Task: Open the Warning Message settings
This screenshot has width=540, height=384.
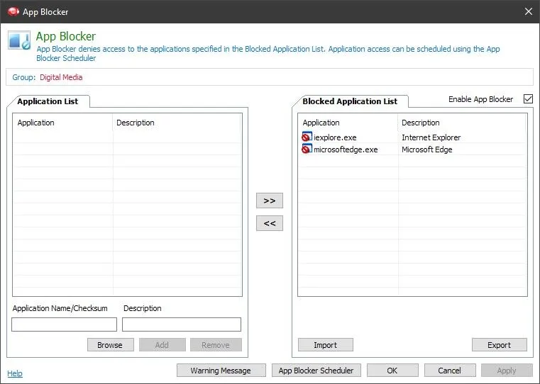Action: 221,371
